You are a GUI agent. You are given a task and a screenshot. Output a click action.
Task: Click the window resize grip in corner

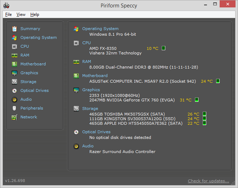pos(233,183)
